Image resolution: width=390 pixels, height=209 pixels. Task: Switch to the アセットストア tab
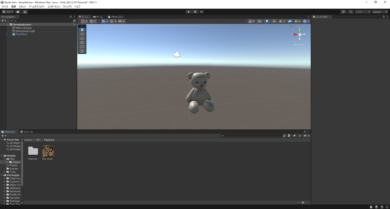tap(116, 17)
